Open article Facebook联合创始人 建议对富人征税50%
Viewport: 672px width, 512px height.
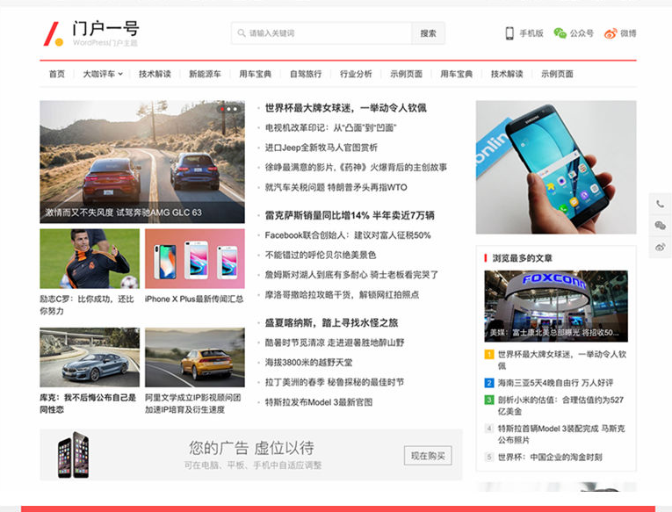tap(348, 235)
